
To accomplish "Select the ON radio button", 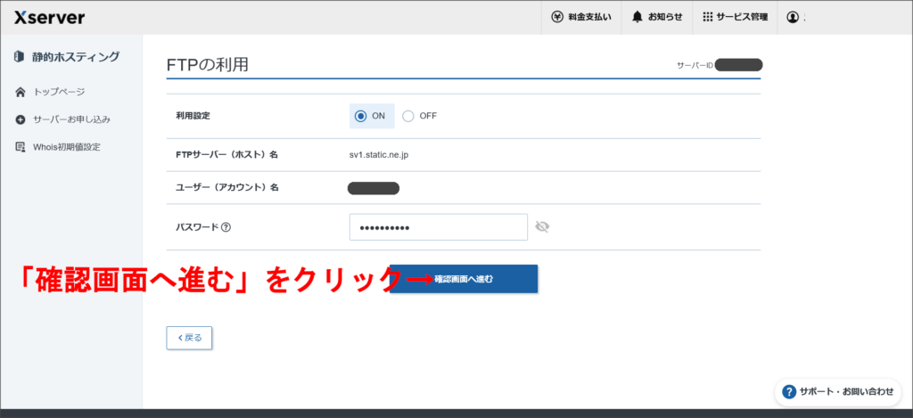I will [360, 116].
